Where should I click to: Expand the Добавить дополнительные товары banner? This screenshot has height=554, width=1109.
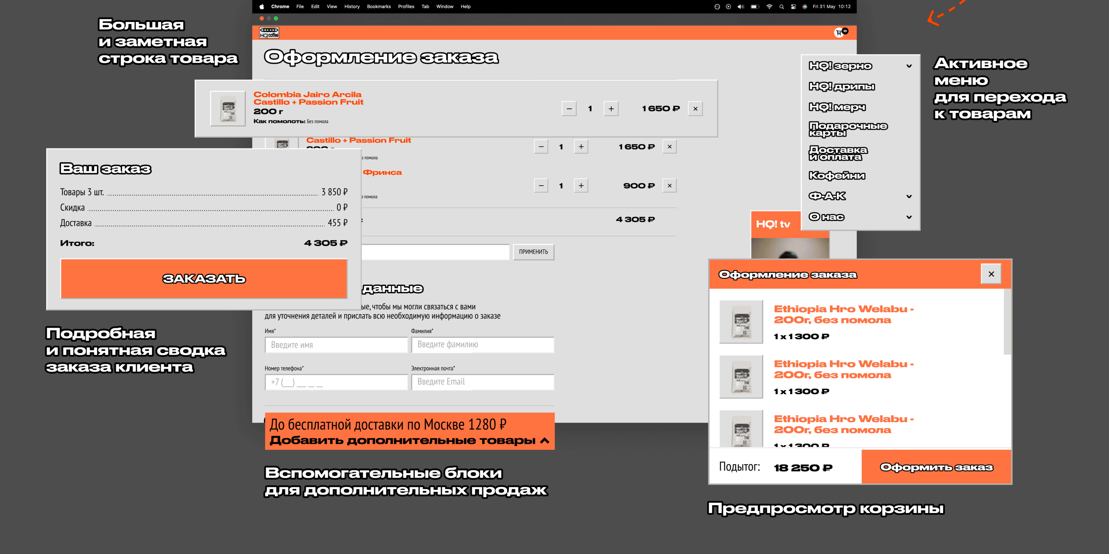409,431
